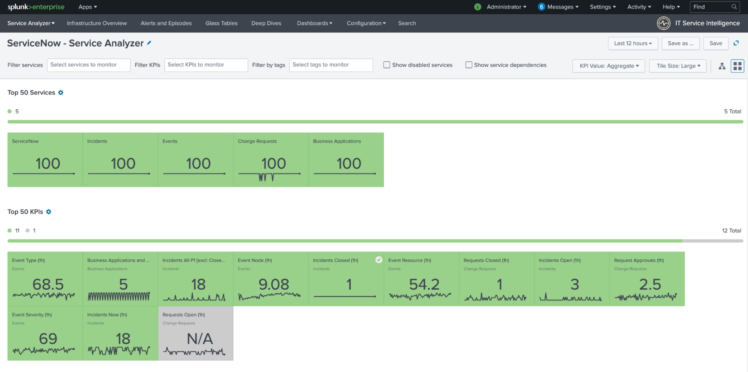Open Tile Size: Large dropdown
This screenshot has height=372, width=748.
pos(678,66)
